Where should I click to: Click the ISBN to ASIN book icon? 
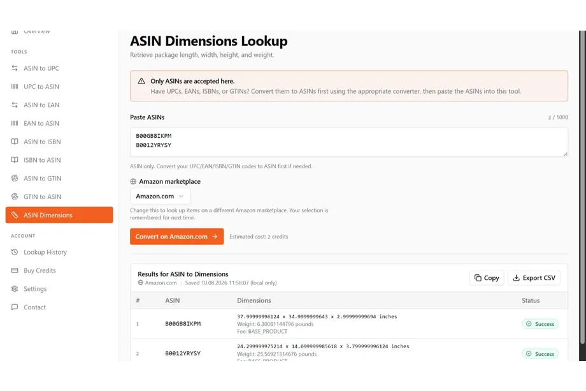pos(15,159)
